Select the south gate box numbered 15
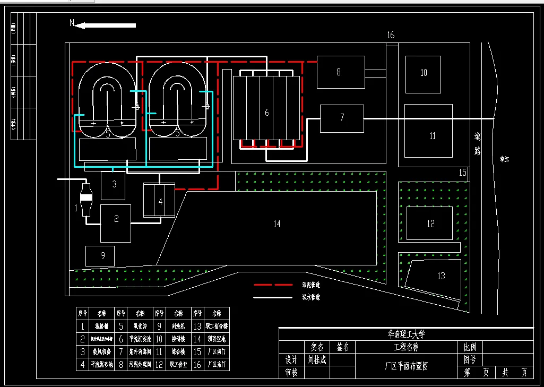544x387 pixels. tap(463, 172)
